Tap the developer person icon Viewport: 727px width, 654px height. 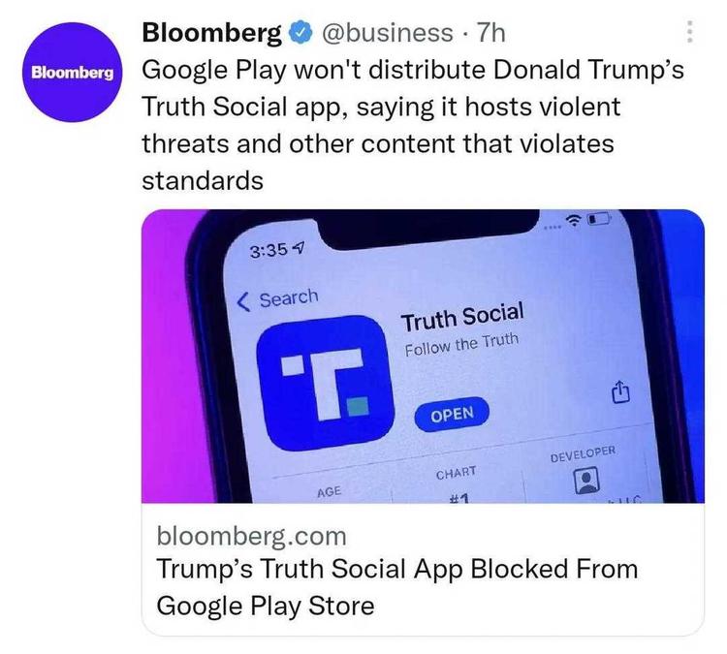[586, 480]
